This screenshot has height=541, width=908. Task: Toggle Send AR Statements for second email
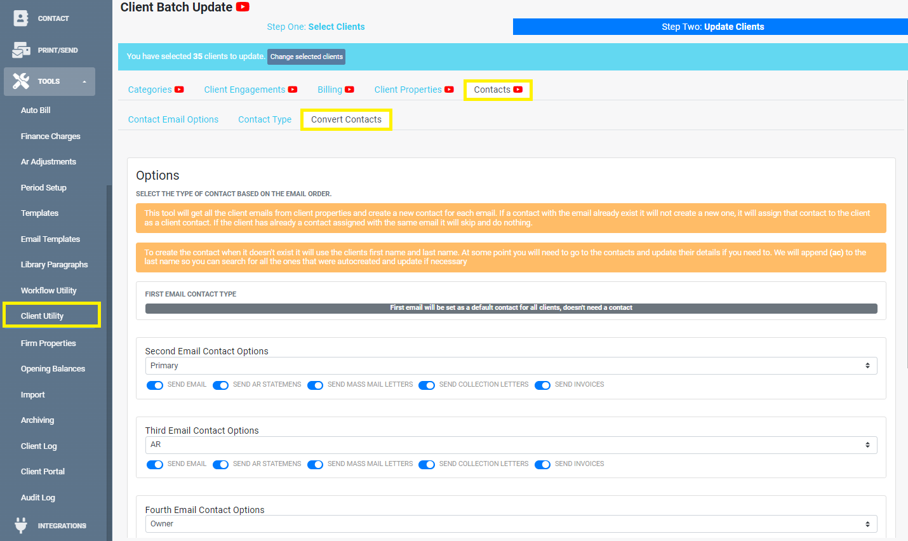[x=220, y=385]
